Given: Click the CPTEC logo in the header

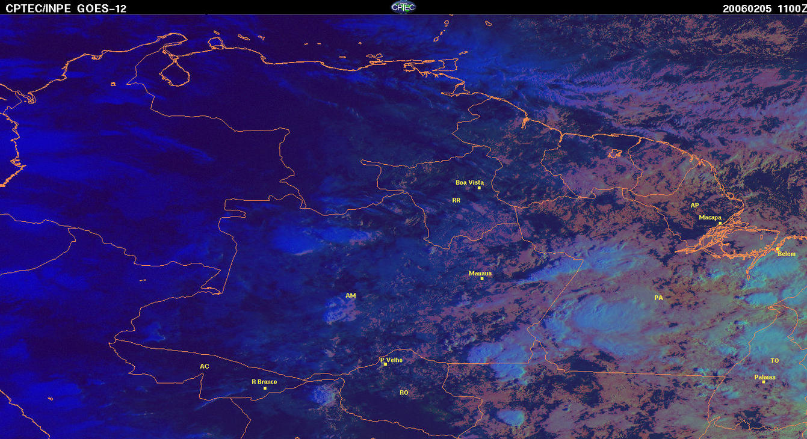Looking at the screenshot, I should (403, 7).
